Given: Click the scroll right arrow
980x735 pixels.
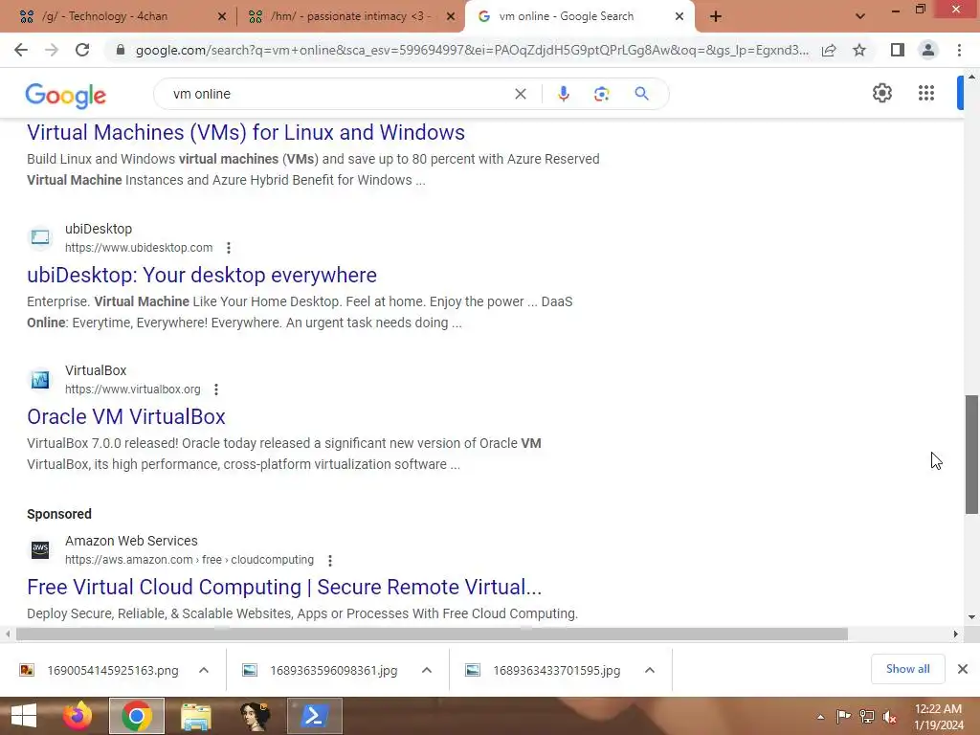Looking at the screenshot, I should (956, 634).
